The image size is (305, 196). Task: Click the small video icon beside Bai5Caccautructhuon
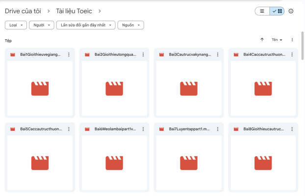click(x=13, y=129)
